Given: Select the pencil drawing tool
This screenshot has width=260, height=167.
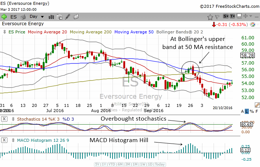Looking at the screenshot, I should click(68, 17).
